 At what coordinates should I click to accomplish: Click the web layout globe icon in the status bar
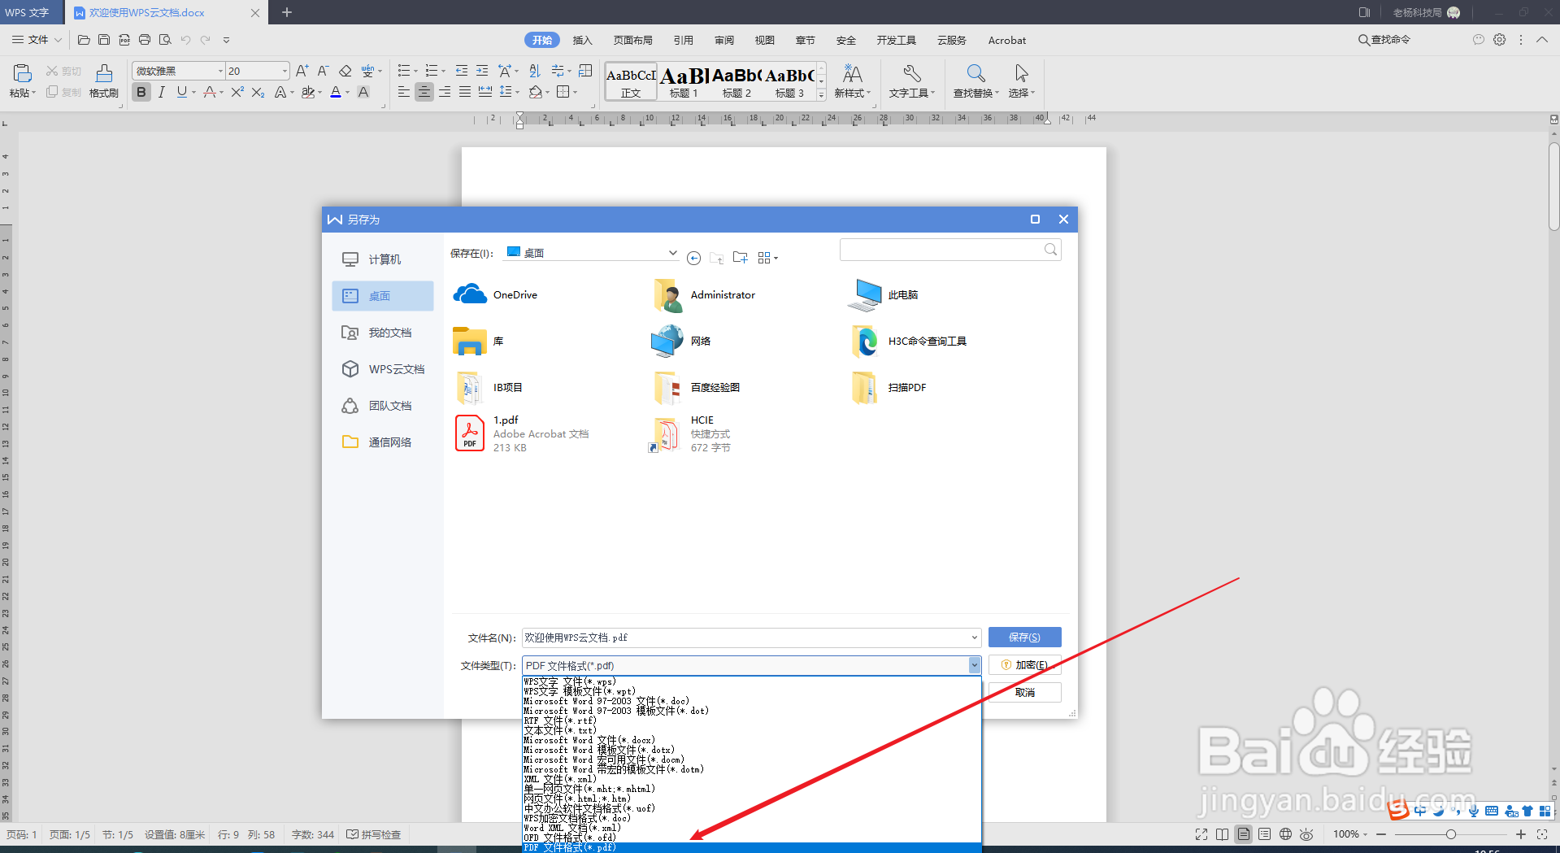(x=1285, y=834)
